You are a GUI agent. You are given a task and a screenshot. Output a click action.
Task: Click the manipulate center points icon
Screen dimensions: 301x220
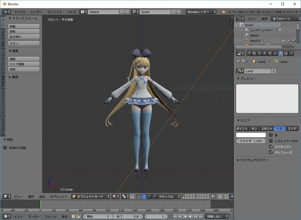click(132, 197)
